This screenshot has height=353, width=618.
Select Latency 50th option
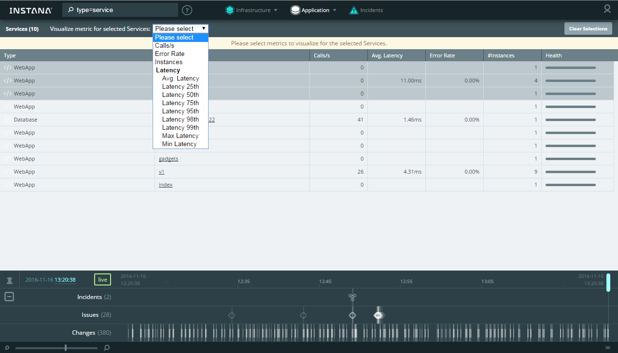pyautogui.click(x=181, y=95)
